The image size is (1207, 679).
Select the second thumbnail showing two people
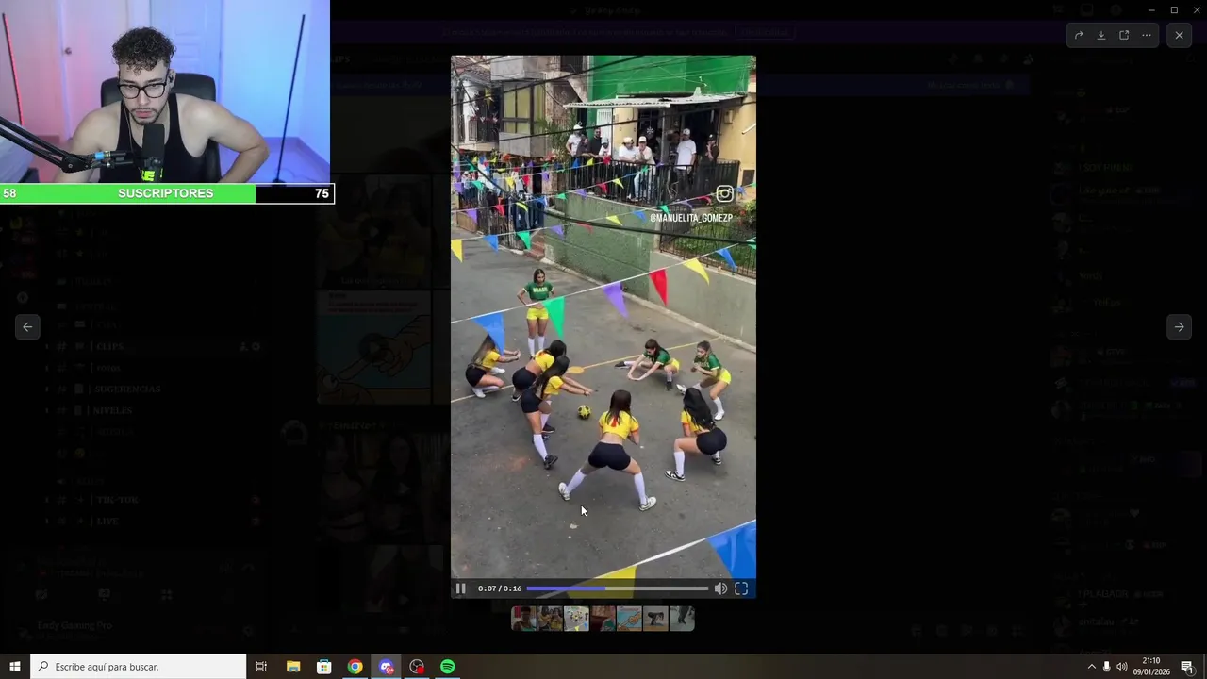(x=550, y=619)
